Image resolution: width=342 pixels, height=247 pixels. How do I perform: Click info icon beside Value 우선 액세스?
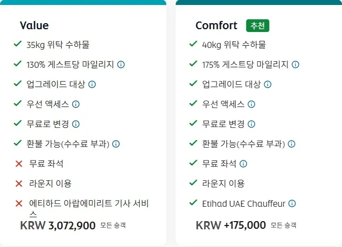click(x=76, y=104)
